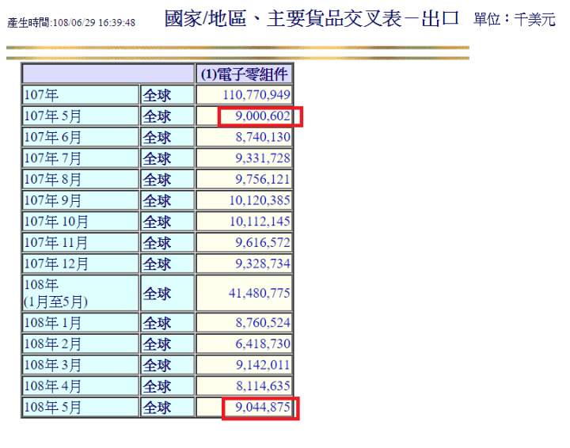The width and height of the screenshot is (570, 448).
Task: Click 全球 in the 107年 5月 row
Action: click(157, 116)
